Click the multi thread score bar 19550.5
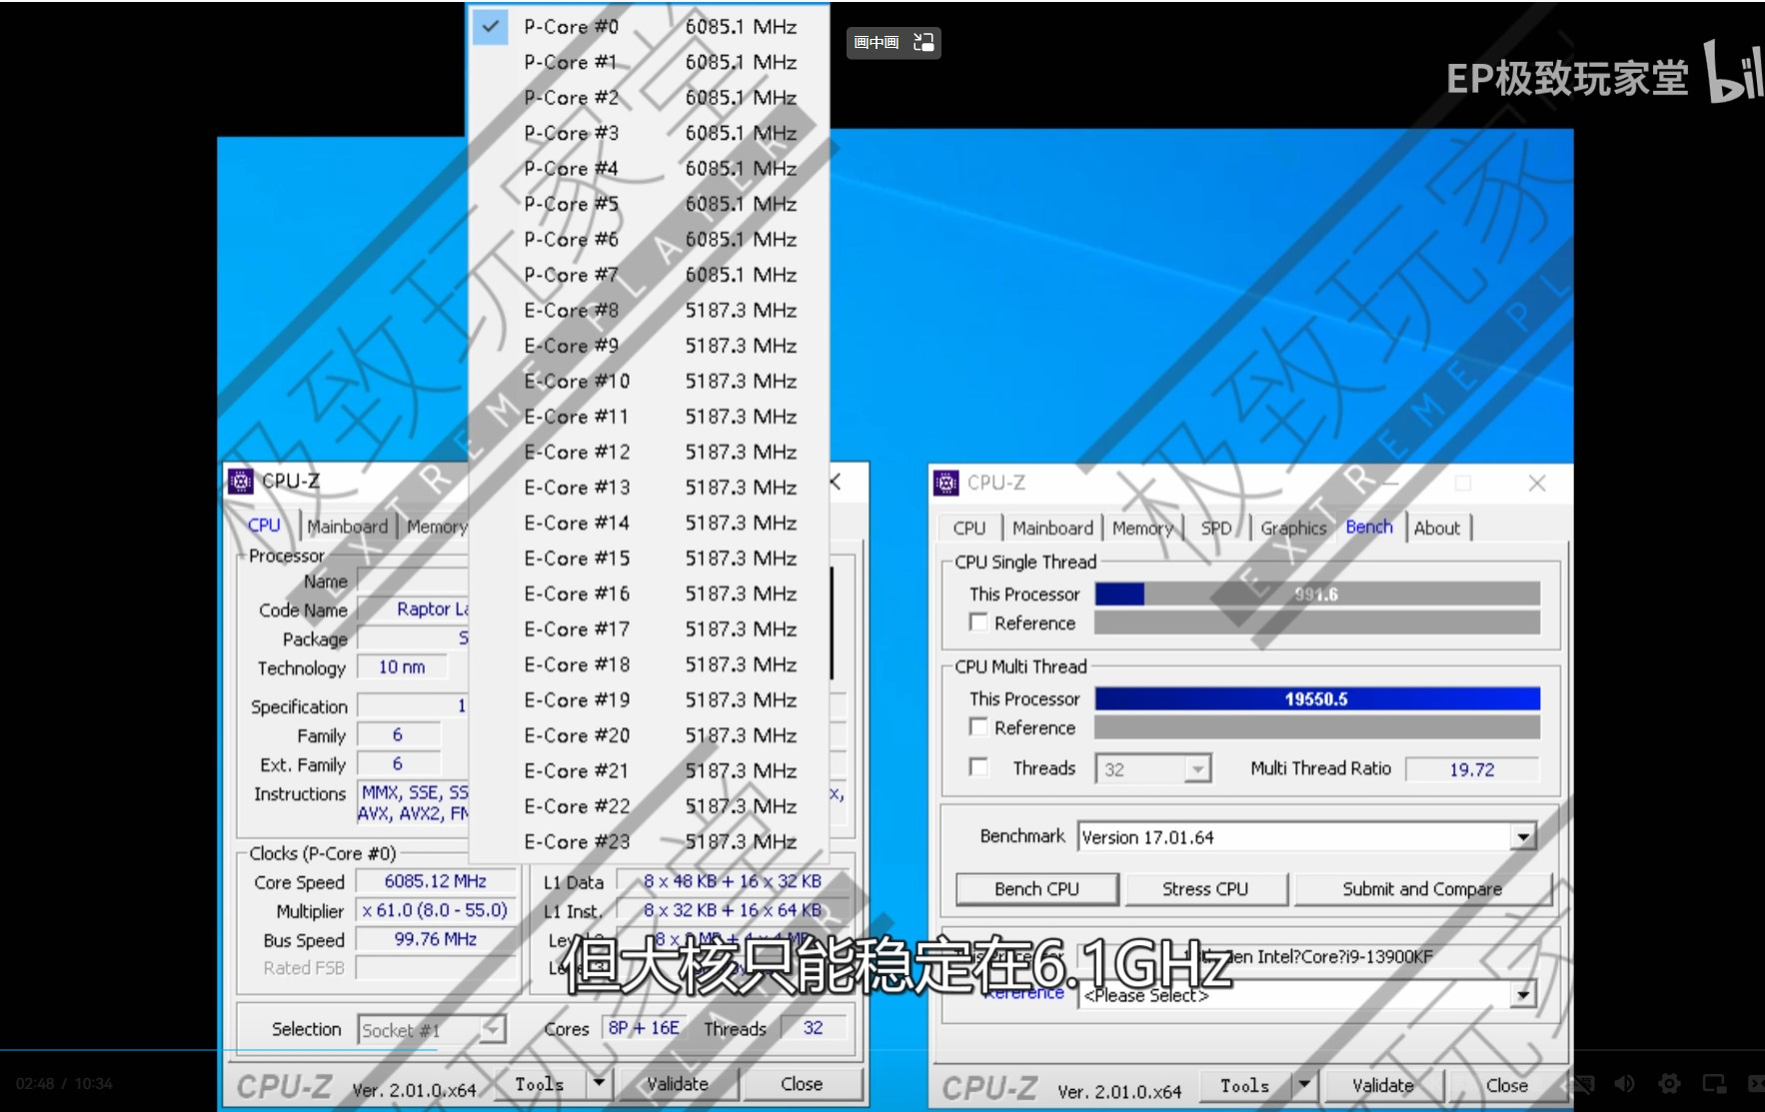 pyautogui.click(x=1317, y=699)
